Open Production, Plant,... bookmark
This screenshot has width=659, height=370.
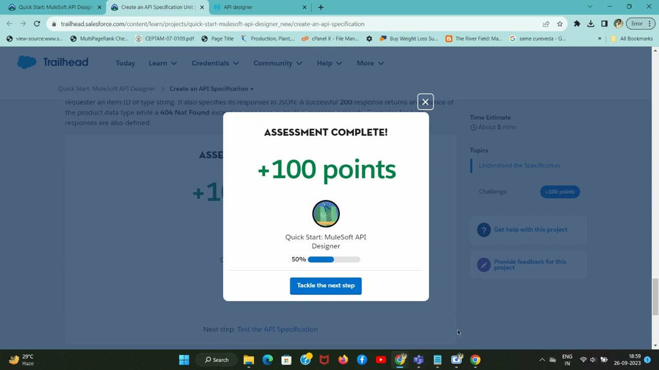coord(268,39)
